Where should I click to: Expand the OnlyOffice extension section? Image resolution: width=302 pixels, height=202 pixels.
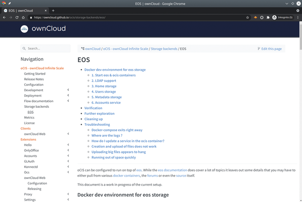(x=68, y=150)
